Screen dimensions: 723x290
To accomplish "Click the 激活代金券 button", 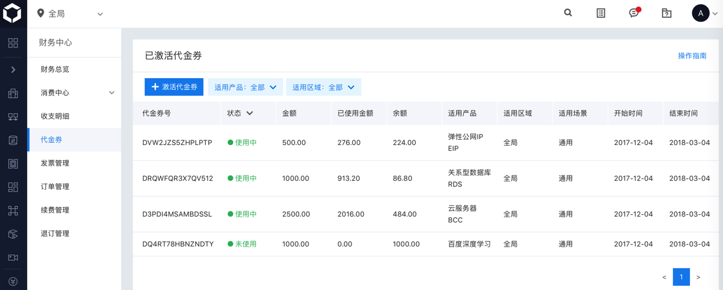I will point(174,87).
